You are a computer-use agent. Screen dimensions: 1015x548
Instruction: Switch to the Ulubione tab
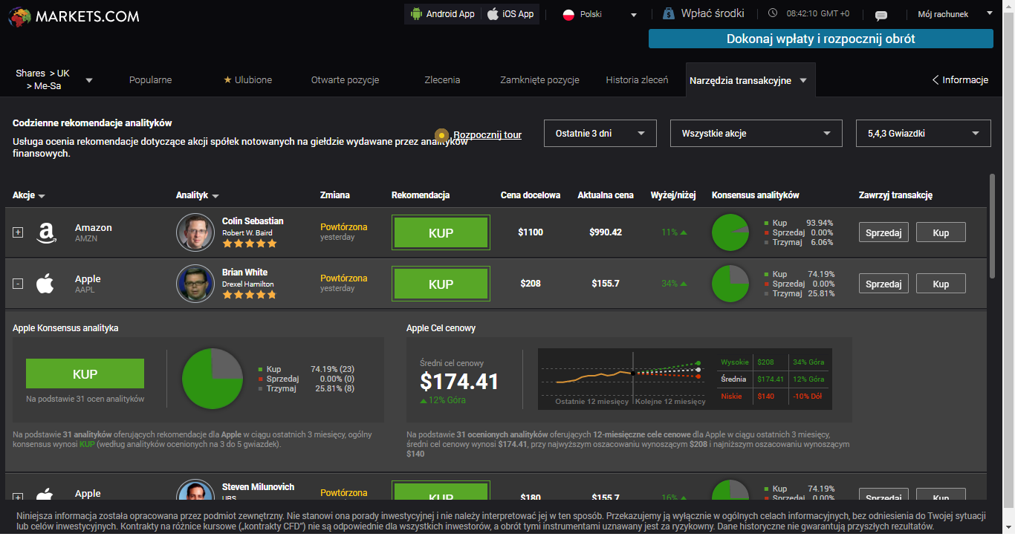[248, 79]
